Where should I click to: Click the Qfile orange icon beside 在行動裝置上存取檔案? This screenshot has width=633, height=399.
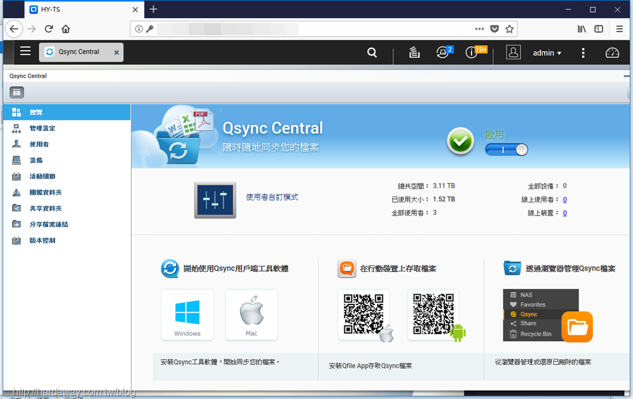tap(347, 269)
